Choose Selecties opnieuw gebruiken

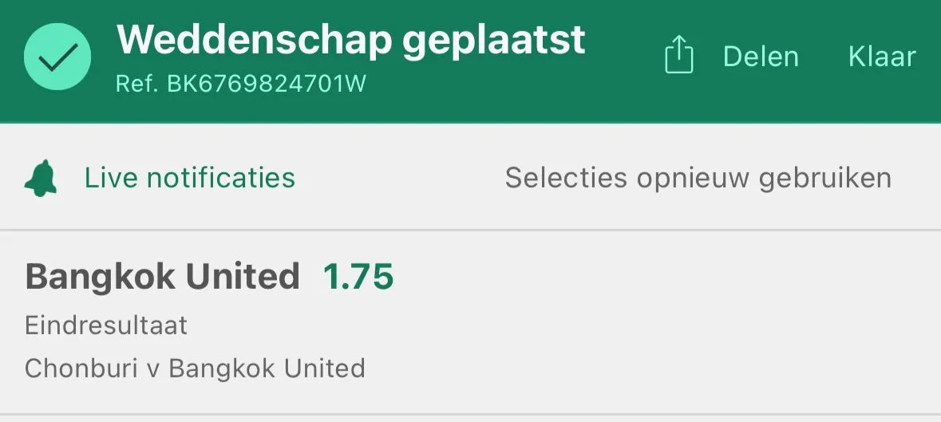[x=698, y=178]
